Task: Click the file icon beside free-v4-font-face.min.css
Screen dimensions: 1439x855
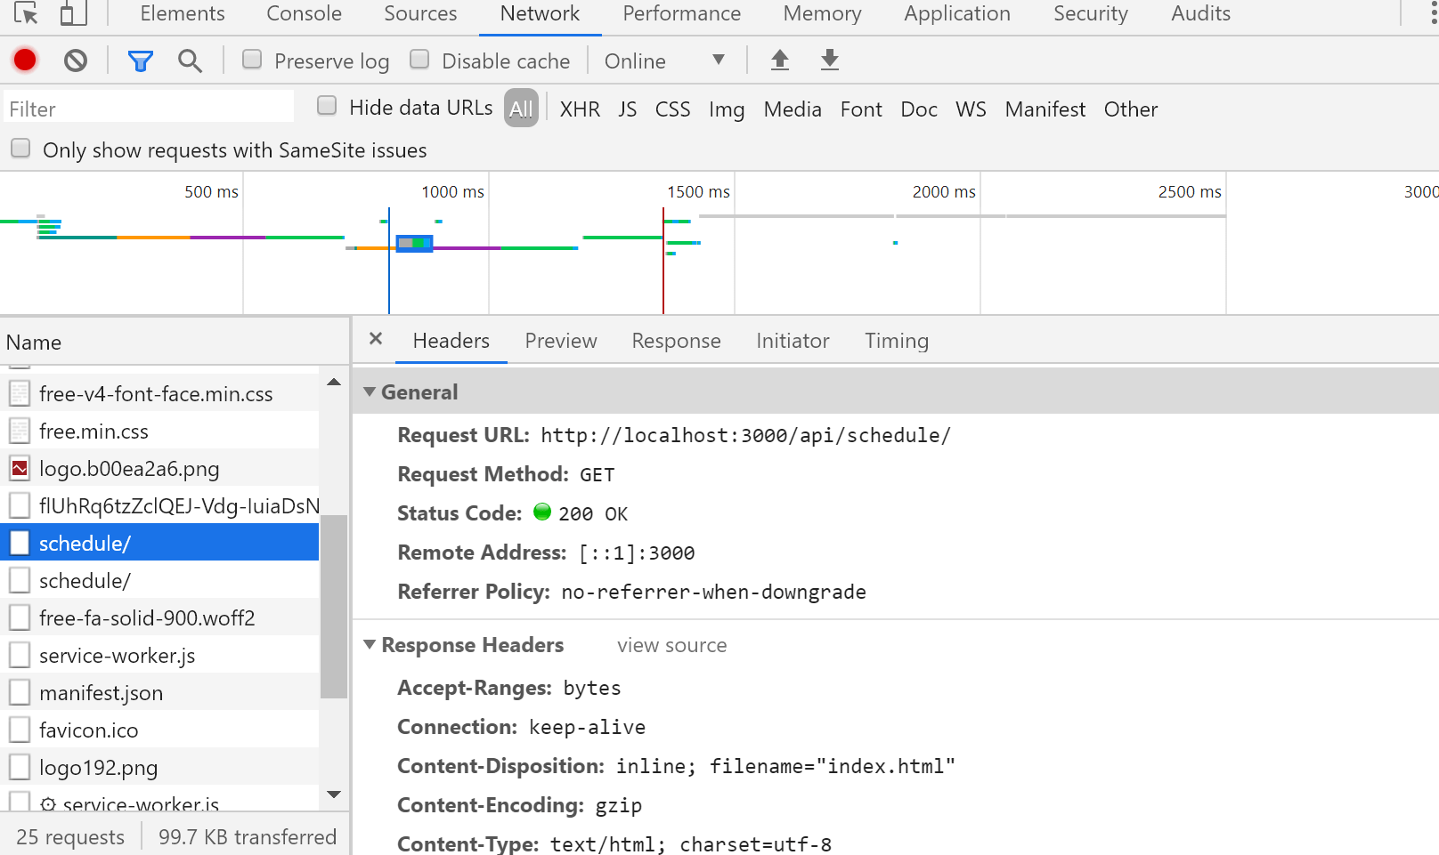Action: point(20,393)
